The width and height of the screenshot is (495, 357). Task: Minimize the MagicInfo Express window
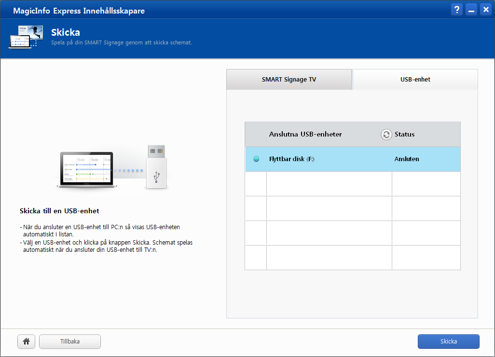[x=471, y=10]
